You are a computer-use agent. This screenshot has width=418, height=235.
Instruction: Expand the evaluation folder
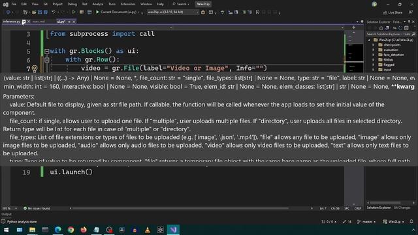[x=373, y=50]
